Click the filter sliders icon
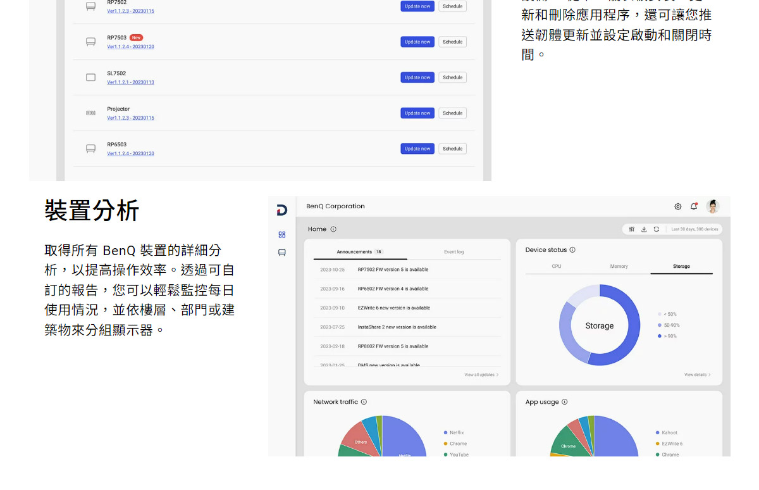The height and width of the screenshot is (490, 759). coord(631,229)
